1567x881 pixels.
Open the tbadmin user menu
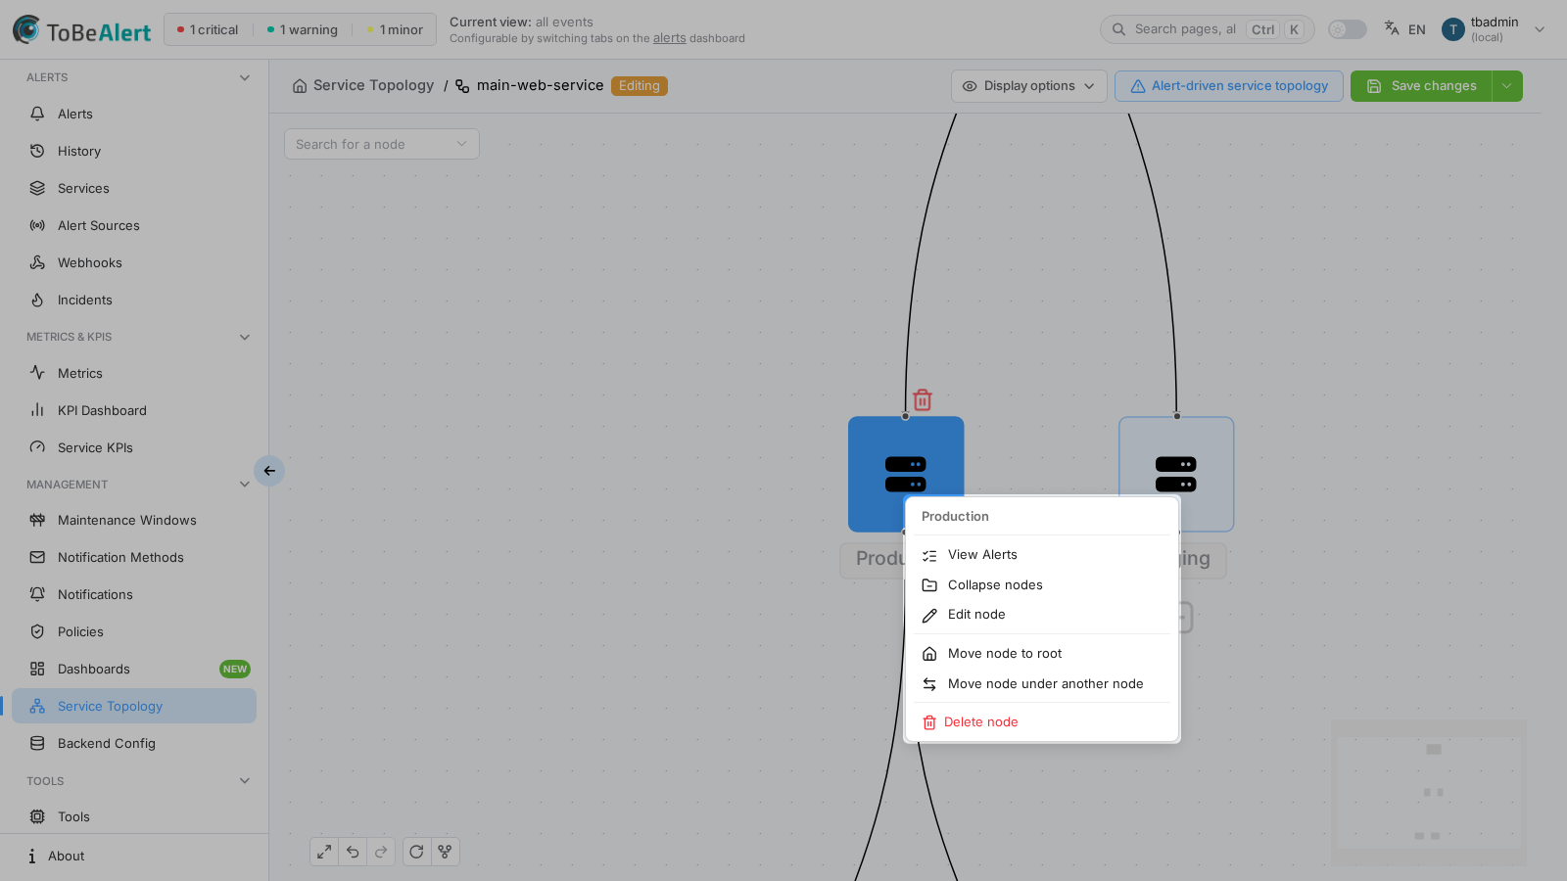click(1494, 29)
